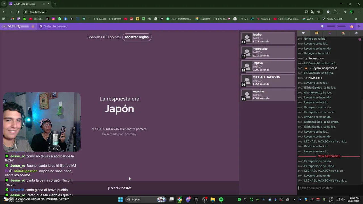The height and width of the screenshot is (204, 363).
Task: Select Pepeyo's scoreboard card
Action: point(268,66)
